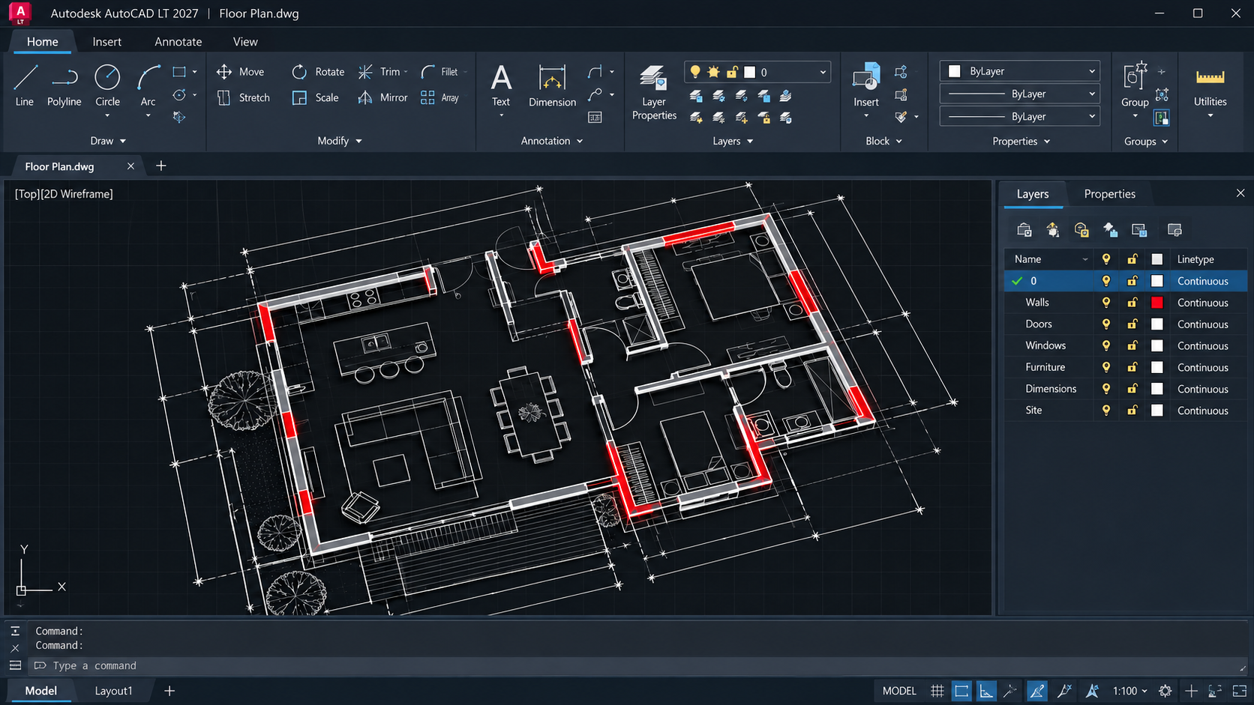Screen dimensions: 1254x705
Task: Open the Layout1 tab
Action: (x=113, y=691)
